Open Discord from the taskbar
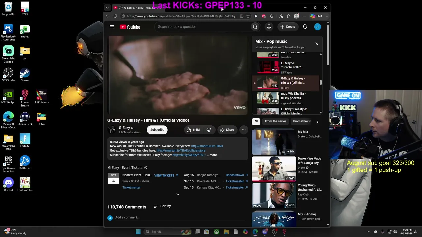Viewport: 422px width, 237px height. pos(265,232)
